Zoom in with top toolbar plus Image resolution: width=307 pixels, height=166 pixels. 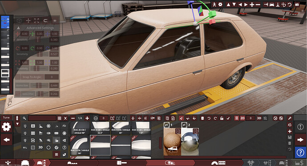[252, 4]
